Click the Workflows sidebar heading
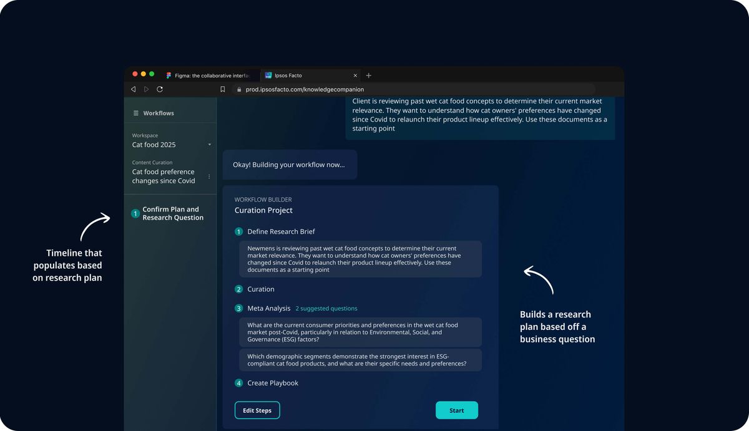This screenshot has width=749, height=431. point(159,114)
